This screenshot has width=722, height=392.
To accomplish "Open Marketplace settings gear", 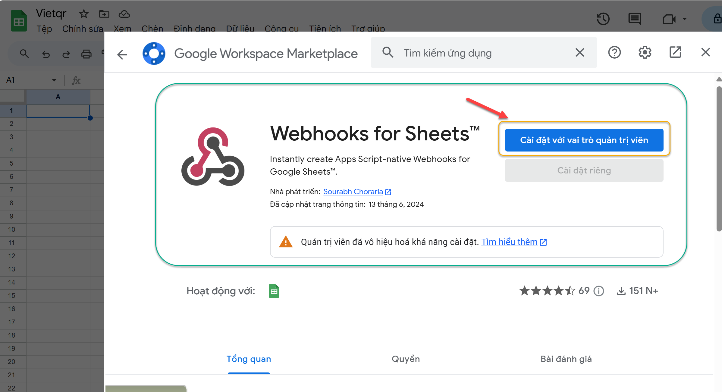I will (x=645, y=53).
